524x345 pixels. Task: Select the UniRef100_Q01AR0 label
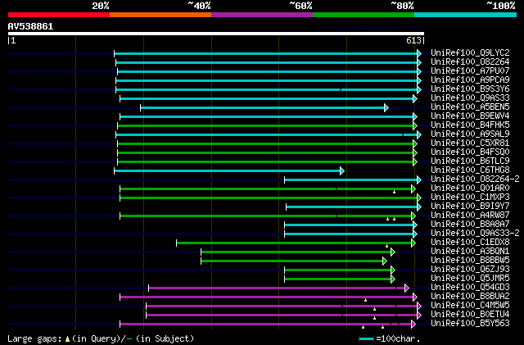[x=470, y=188]
